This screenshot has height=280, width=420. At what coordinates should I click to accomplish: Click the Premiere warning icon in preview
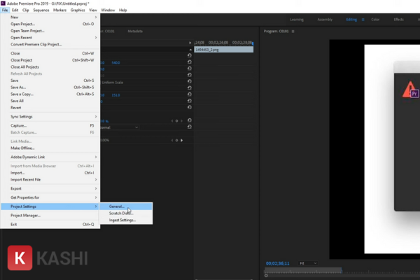[x=409, y=90]
